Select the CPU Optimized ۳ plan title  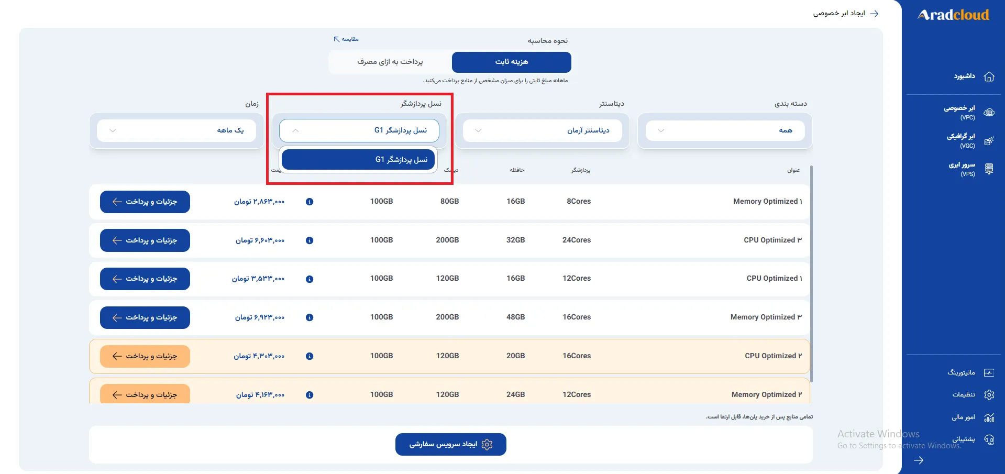coord(773,240)
